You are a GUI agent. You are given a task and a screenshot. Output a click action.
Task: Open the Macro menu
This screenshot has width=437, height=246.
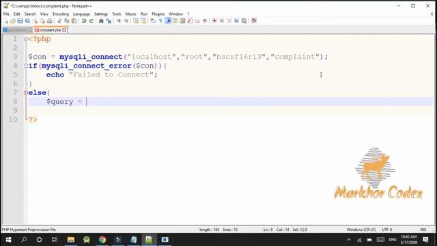point(130,14)
